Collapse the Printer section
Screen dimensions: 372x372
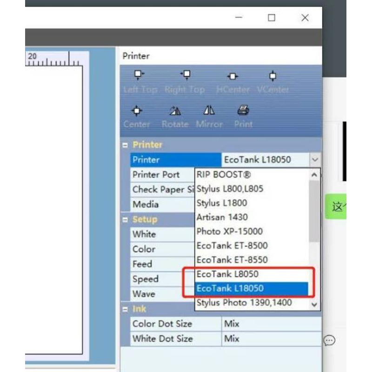125,145
